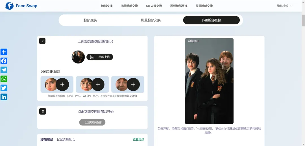Share the page on Facebook
This screenshot has height=146, width=305.
coord(4,61)
